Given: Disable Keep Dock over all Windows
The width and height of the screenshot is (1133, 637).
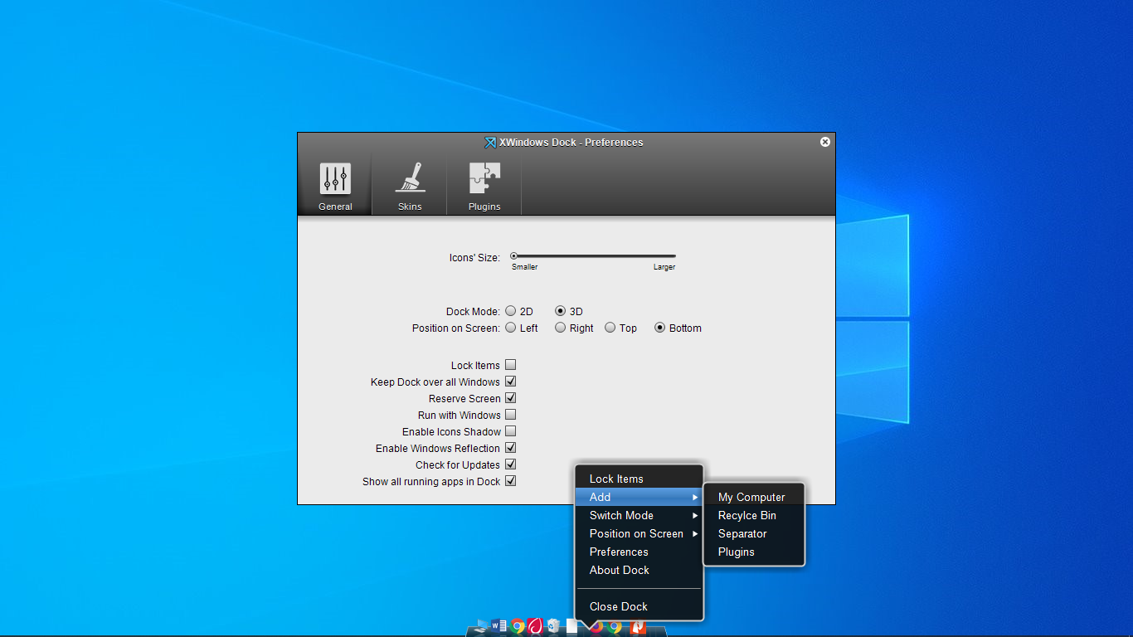Looking at the screenshot, I should pyautogui.click(x=510, y=382).
